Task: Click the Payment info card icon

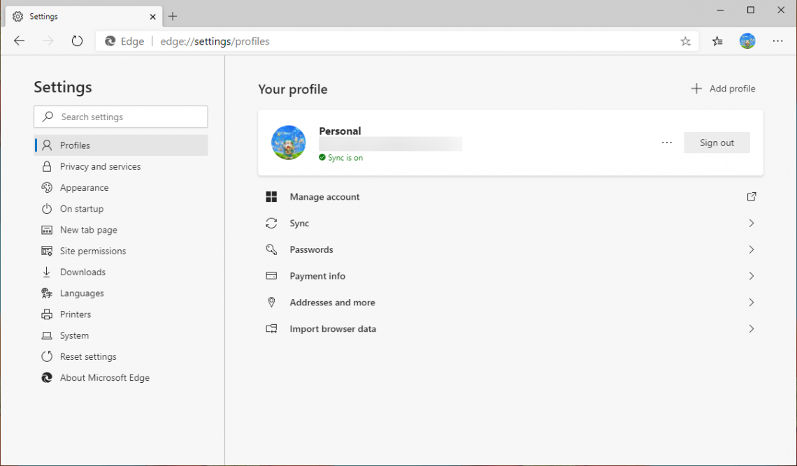Action: tap(271, 276)
